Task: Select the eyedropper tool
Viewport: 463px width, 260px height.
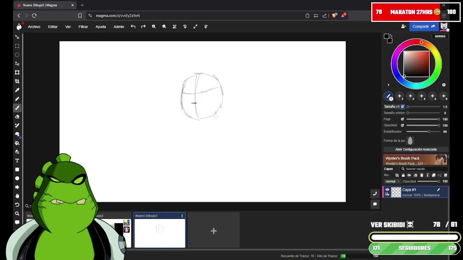Action: coord(17,90)
